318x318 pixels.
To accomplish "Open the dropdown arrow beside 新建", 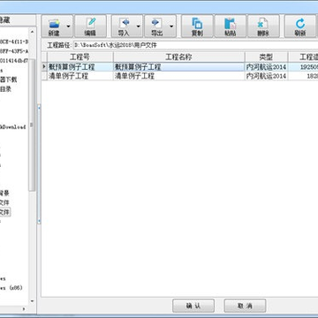I will click(69, 26).
